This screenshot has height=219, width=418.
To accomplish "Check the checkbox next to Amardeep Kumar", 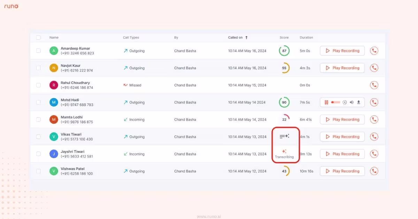I will coord(38,50).
